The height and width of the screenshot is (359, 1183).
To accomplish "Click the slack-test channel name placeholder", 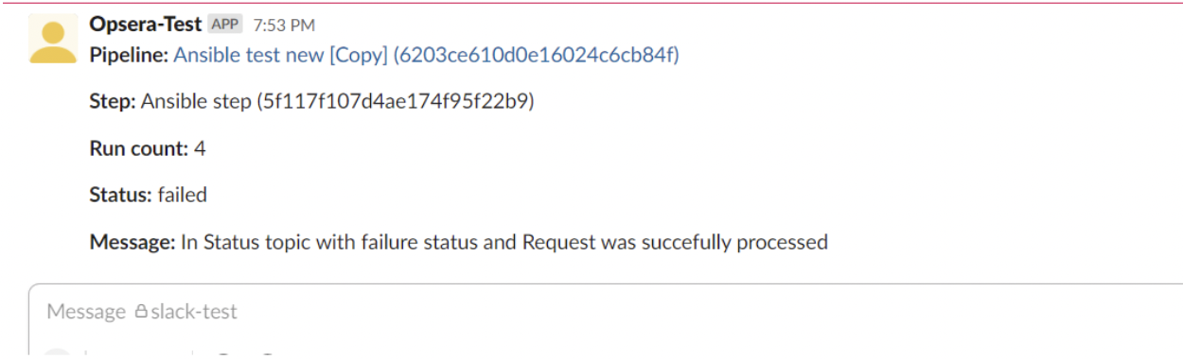I will tap(194, 312).
